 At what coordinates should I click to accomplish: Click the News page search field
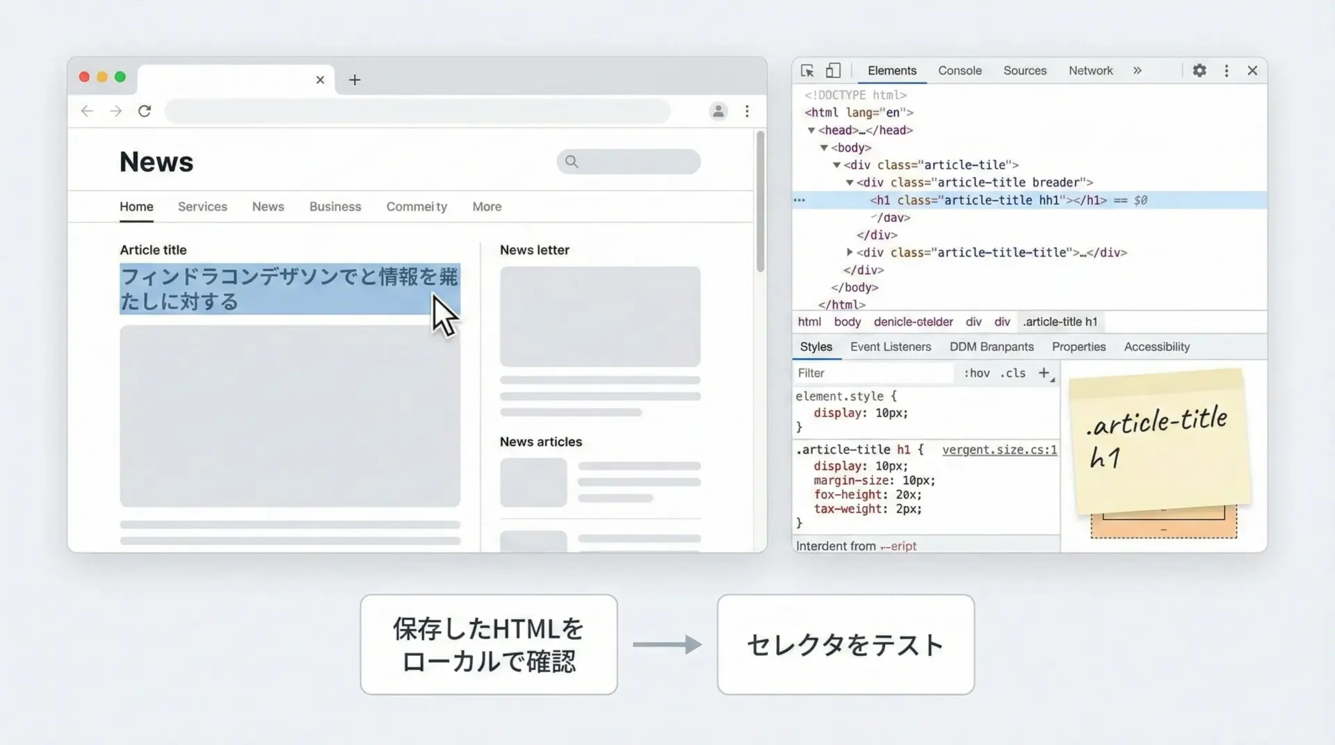629,162
